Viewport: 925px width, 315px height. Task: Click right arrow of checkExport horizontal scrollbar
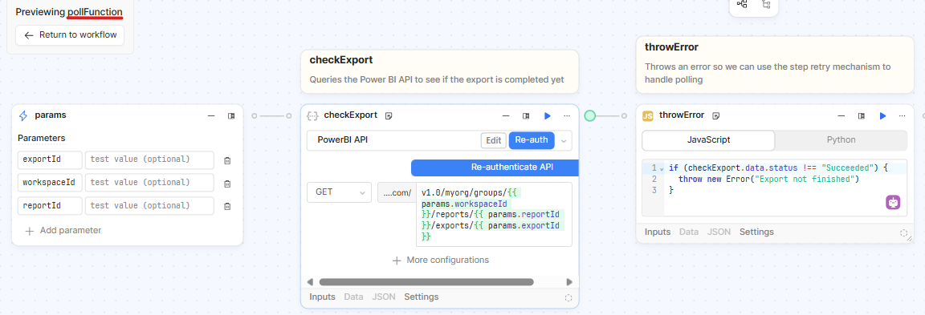pyautogui.click(x=569, y=282)
